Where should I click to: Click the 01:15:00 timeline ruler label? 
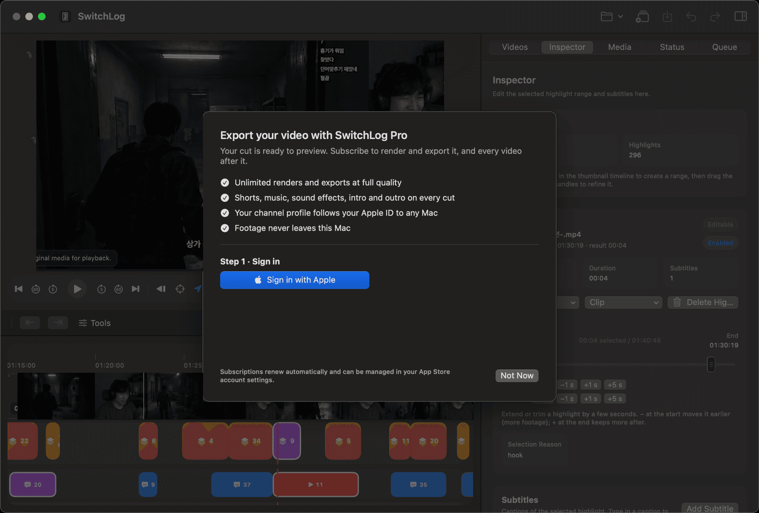(21, 366)
